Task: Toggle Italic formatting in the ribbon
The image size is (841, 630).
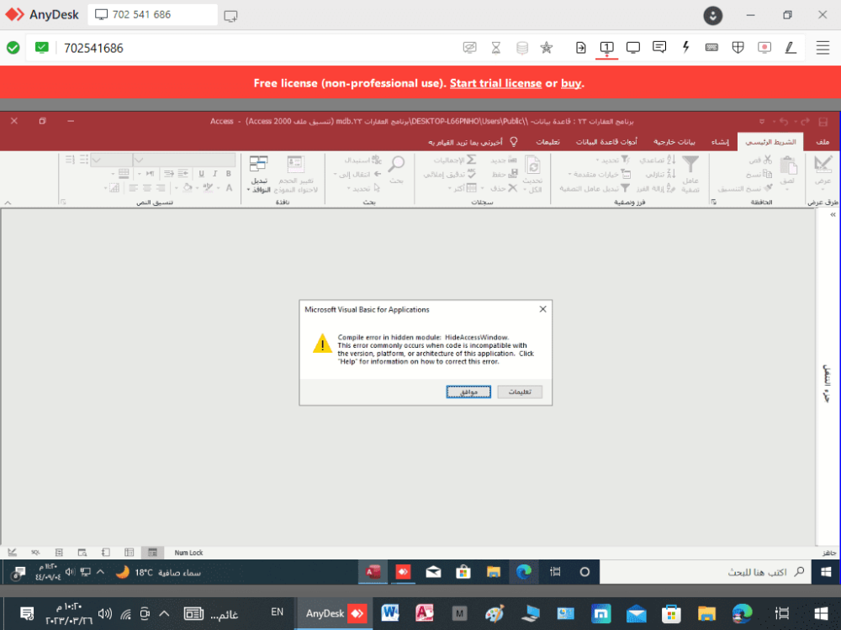Action: tap(215, 174)
